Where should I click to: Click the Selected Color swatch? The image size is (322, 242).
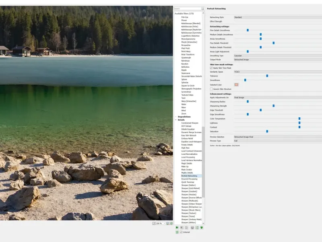(236, 85)
